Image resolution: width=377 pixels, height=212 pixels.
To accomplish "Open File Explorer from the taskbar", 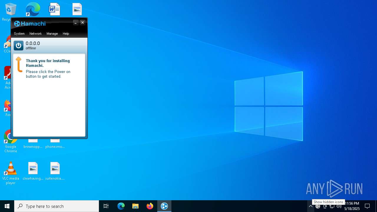I will (x=135, y=206).
